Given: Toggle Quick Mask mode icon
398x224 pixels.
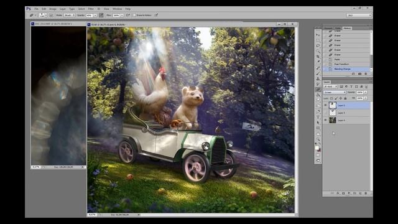Looking at the screenshot, I should [318, 155].
